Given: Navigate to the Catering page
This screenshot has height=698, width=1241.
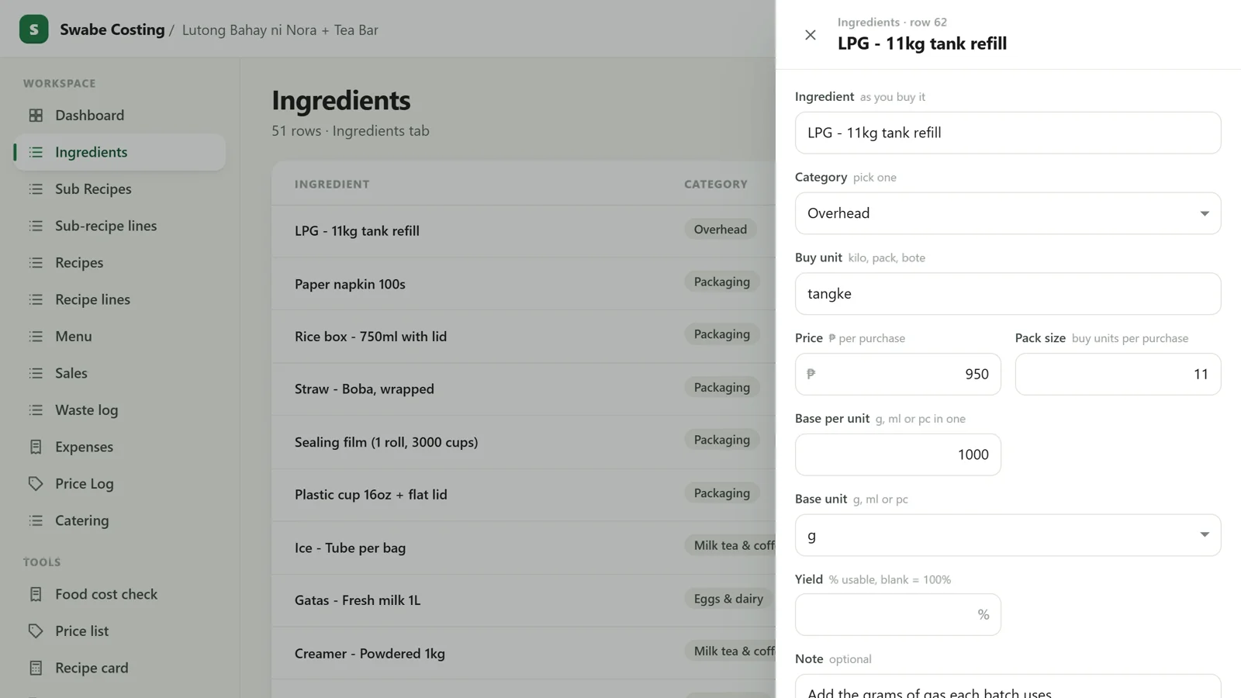Looking at the screenshot, I should click(119, 520).
